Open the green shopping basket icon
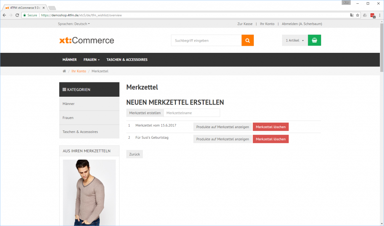The width and height of the screenshot is (384, 226). (x=314, y=40)
